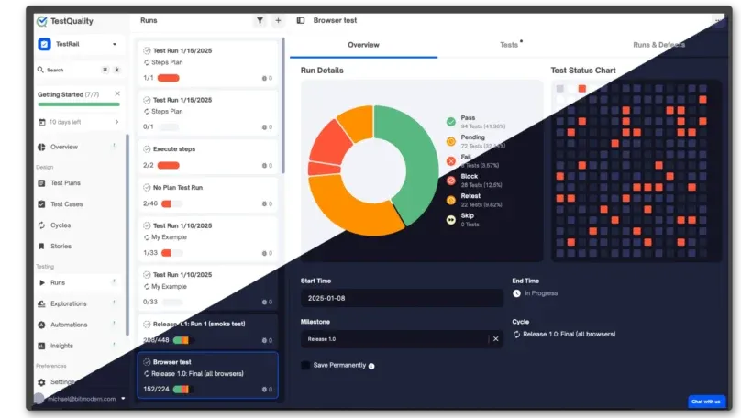Image resolution: width=741 pixels, height=418 pixels.
Task: Click the Insights chart icon
Action: coord(41,346)
